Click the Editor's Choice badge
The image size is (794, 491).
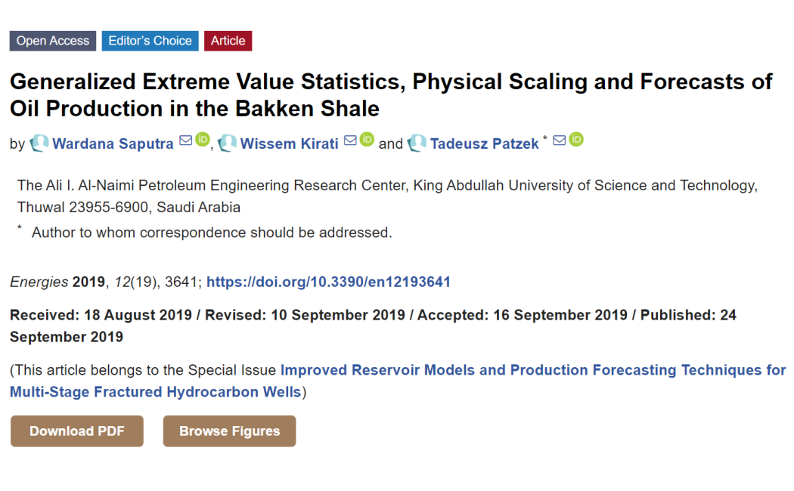150,41
